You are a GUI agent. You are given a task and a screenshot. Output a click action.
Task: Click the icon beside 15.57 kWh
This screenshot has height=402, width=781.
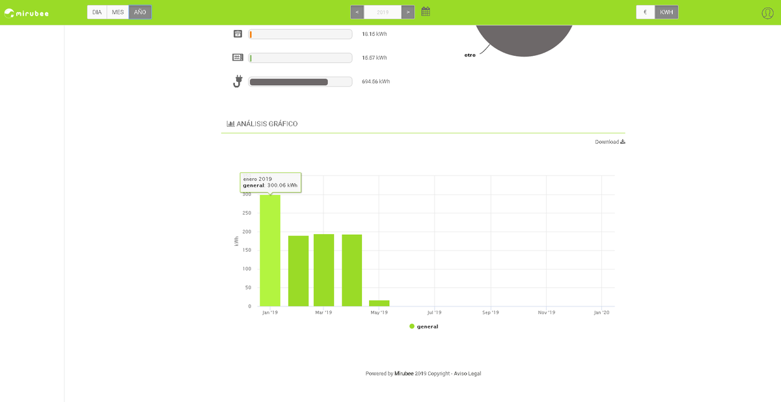click(x=238, y=57)
